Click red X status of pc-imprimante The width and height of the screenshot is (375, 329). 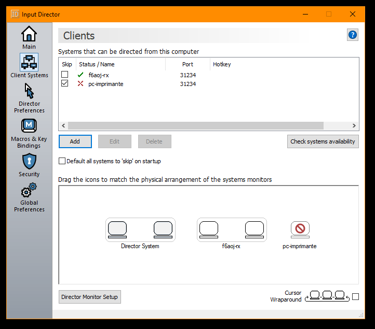point(81,83)
